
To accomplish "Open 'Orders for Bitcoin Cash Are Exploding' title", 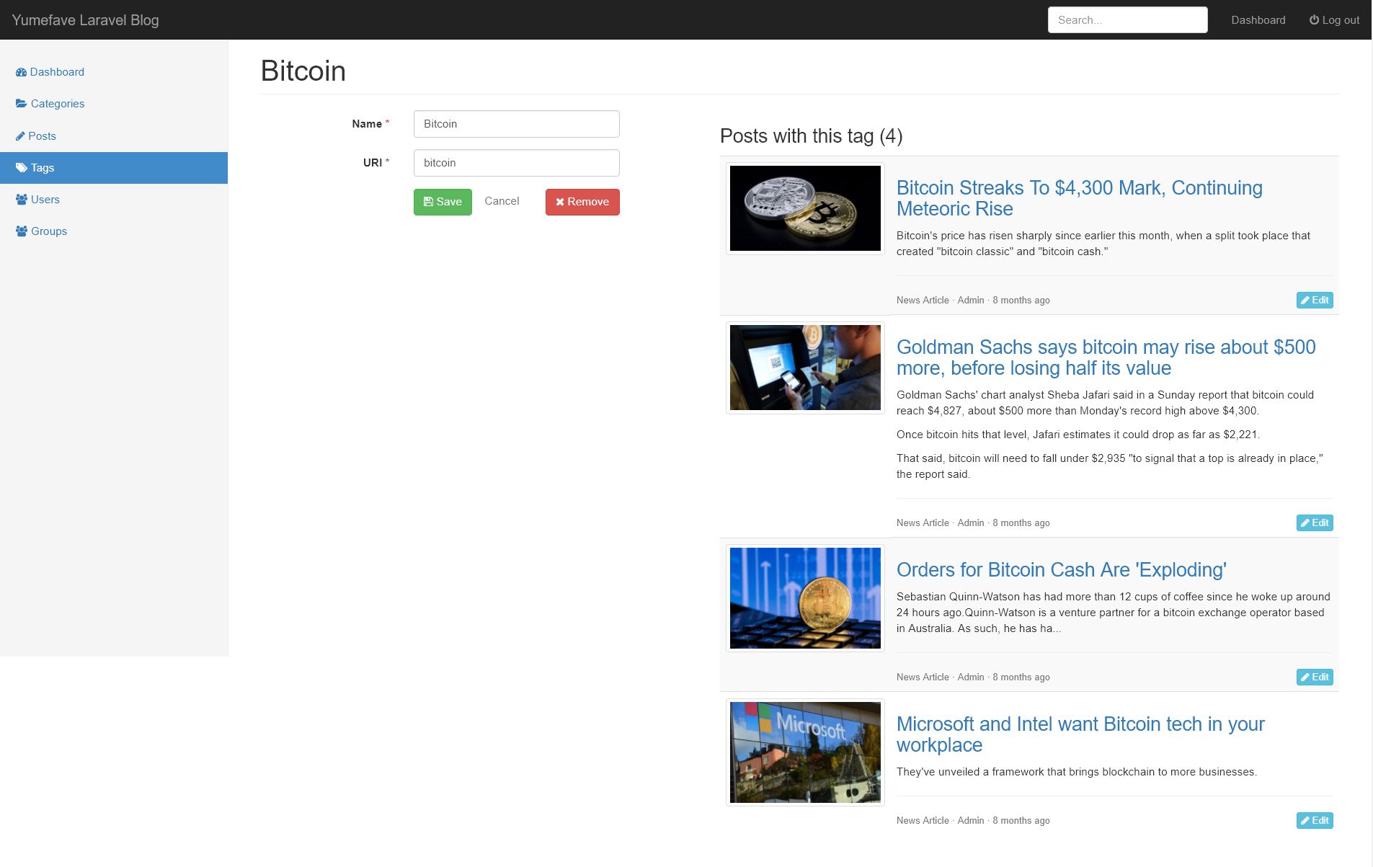I will point(1061,570).
